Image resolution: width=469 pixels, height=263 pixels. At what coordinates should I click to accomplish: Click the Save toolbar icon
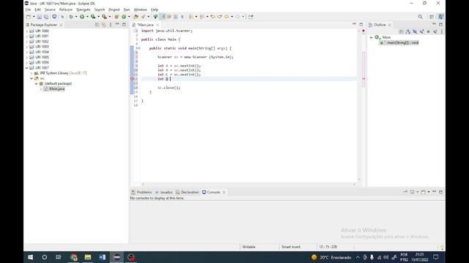click(x=39, y=17)
